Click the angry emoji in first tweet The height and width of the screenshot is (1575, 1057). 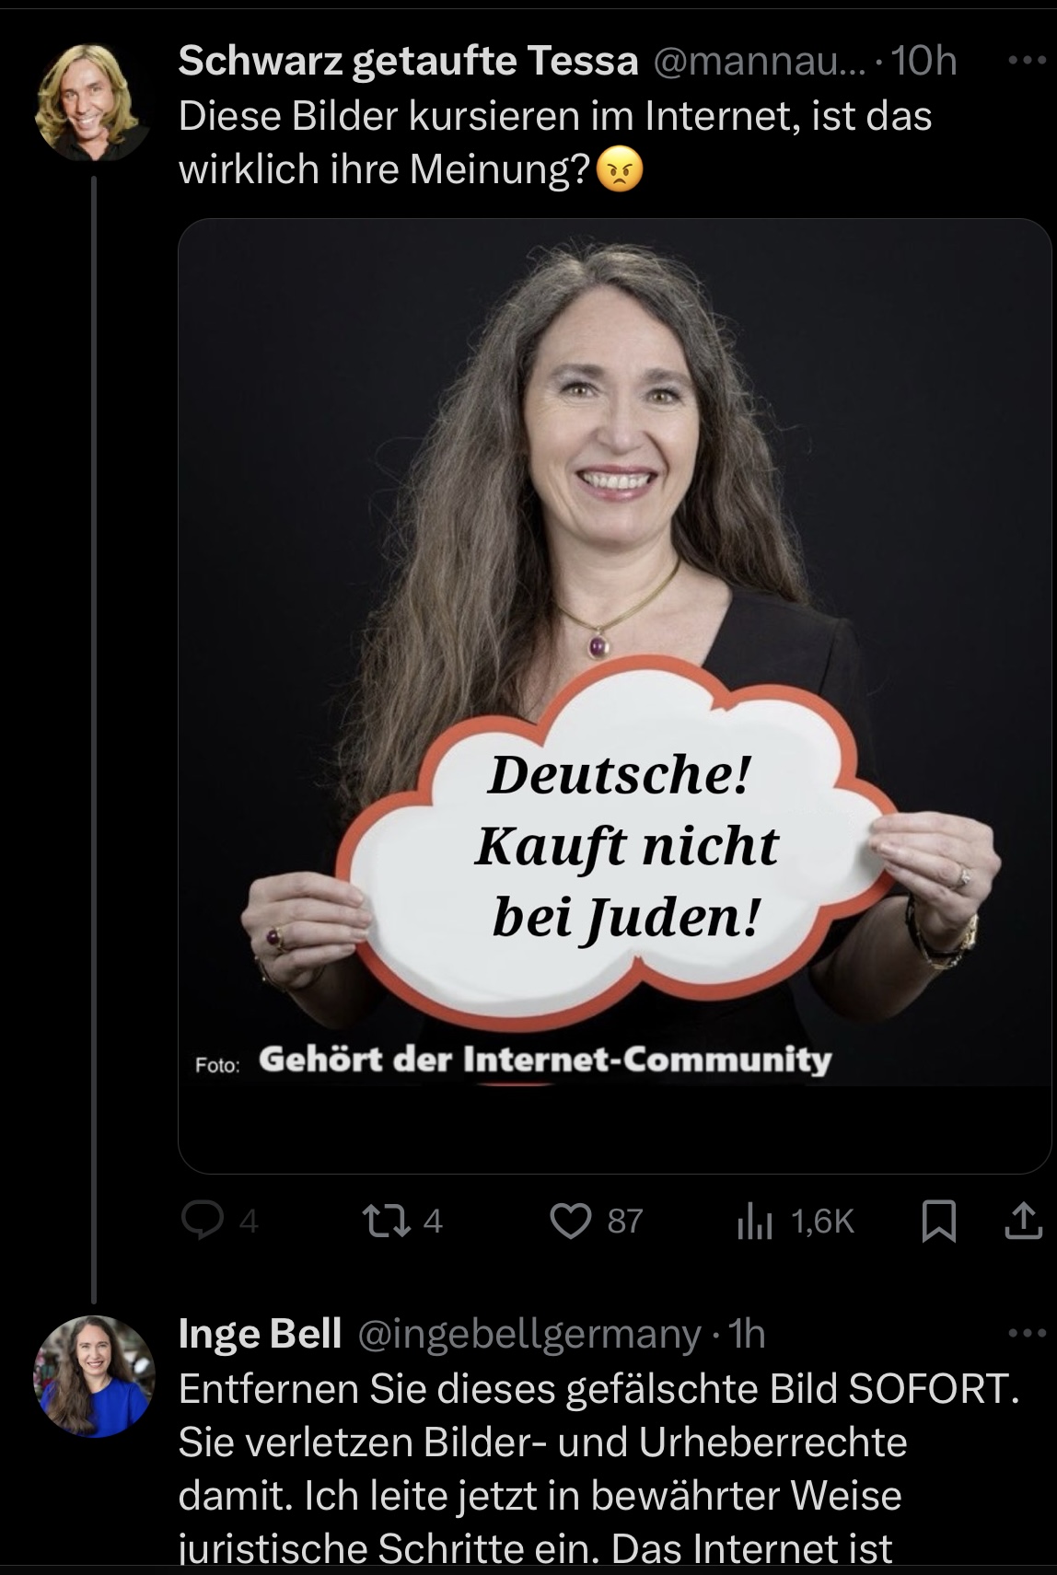(621, 170)
